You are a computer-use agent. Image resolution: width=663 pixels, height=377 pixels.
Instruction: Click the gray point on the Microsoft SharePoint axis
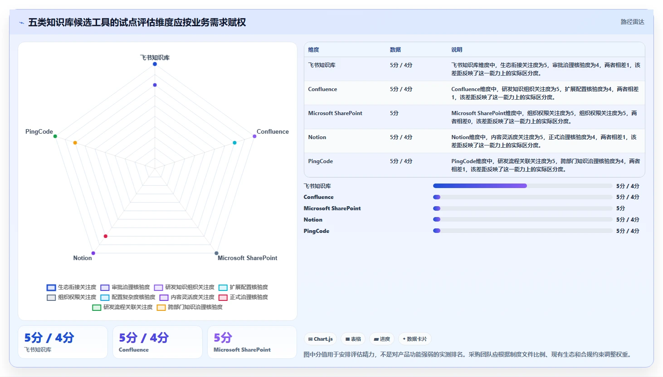(216, 253)
